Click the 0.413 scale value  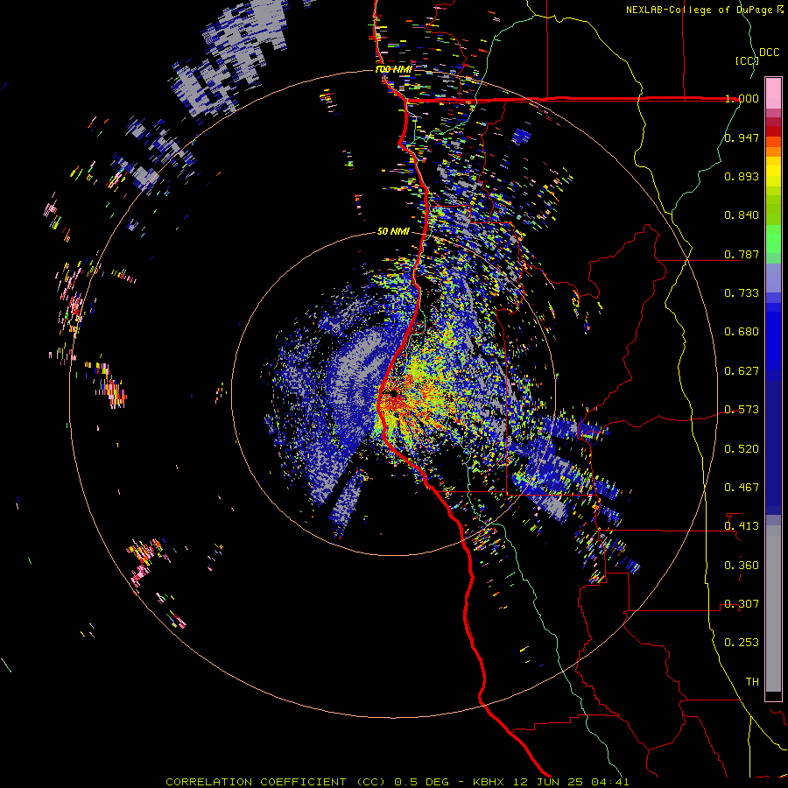point(742,526)
